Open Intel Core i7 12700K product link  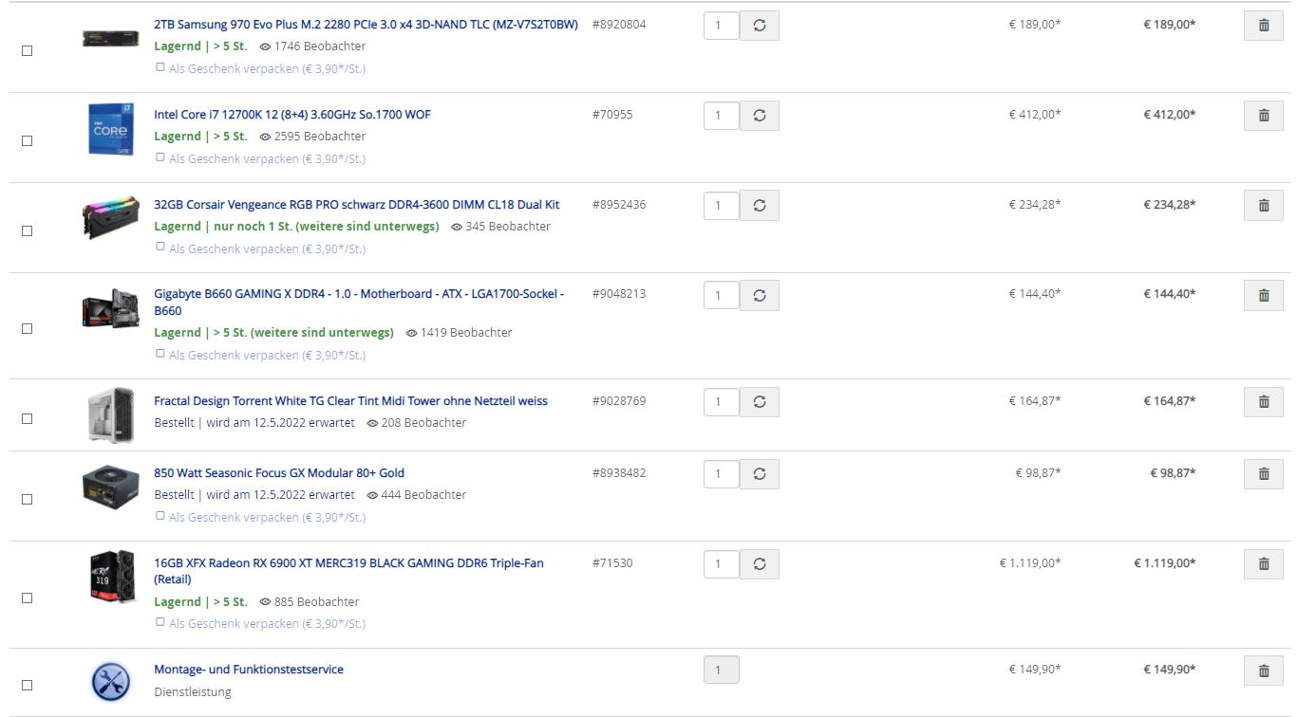[292, 115]
